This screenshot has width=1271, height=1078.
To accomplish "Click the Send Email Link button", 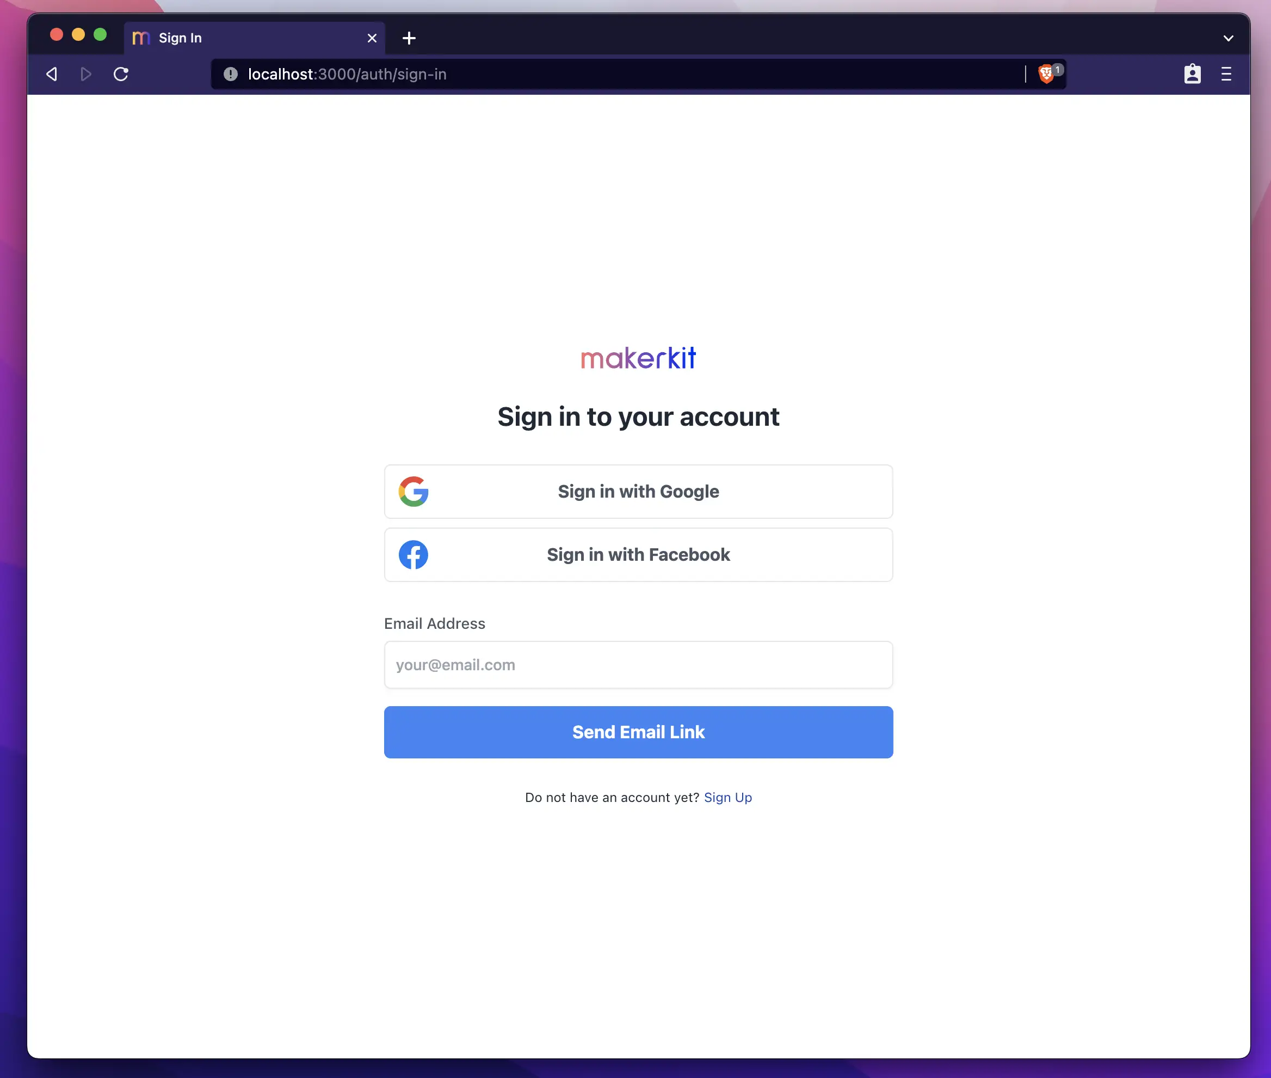I will click(638, 732).
